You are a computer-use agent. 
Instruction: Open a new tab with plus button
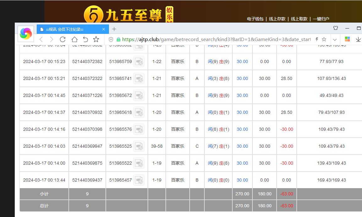114,29
